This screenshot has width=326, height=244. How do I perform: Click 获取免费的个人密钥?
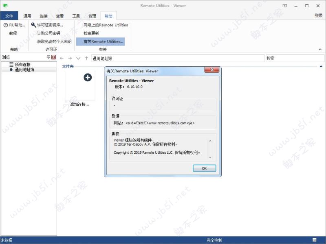point(54,41)
